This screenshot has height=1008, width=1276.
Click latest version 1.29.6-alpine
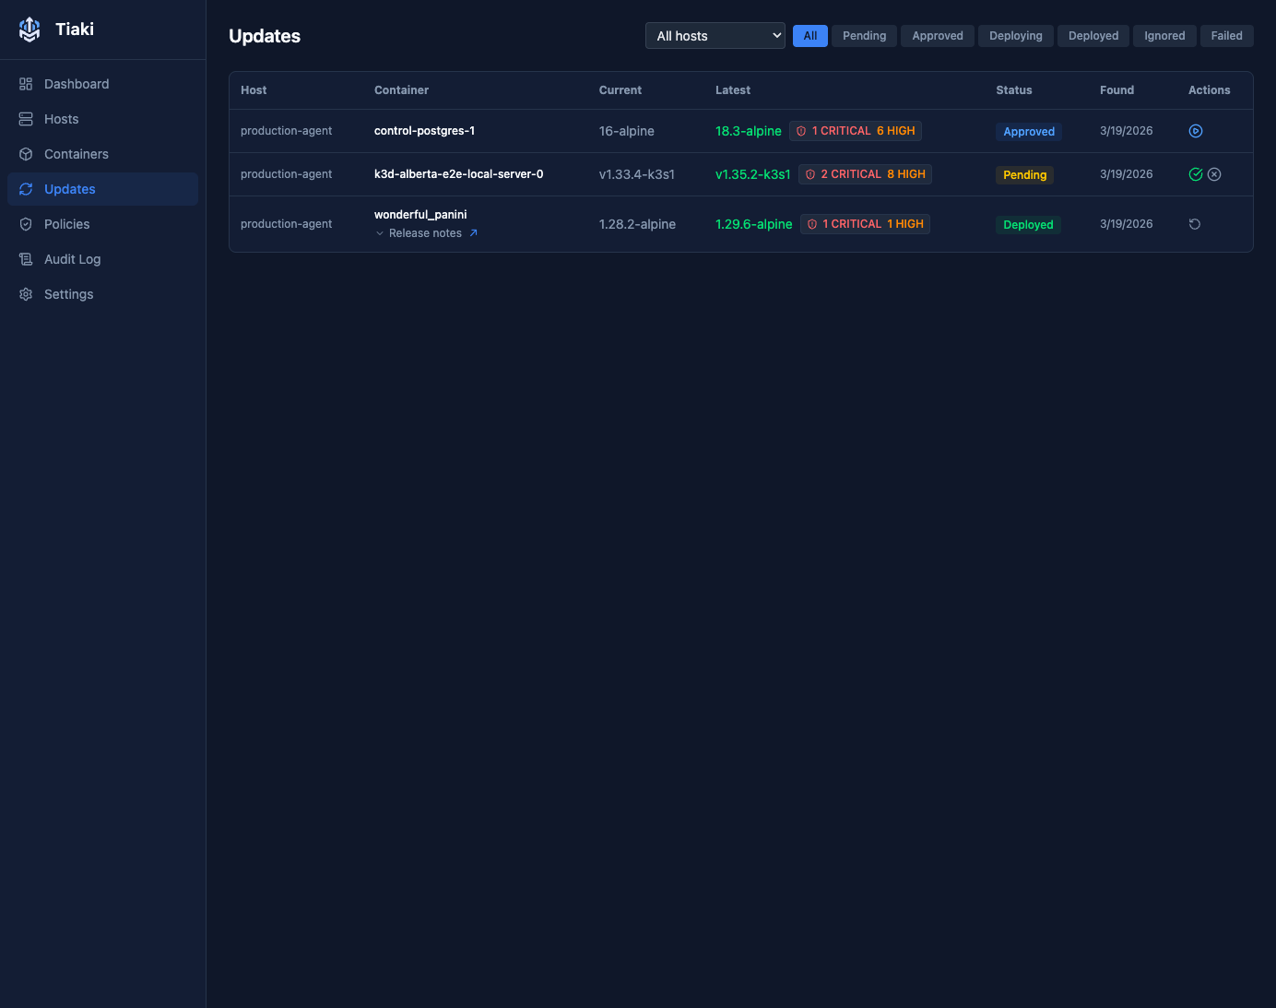pos(754,224)
